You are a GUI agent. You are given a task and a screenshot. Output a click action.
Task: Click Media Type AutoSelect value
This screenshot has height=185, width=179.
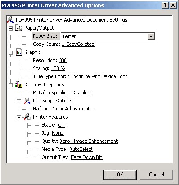(81, 149)
